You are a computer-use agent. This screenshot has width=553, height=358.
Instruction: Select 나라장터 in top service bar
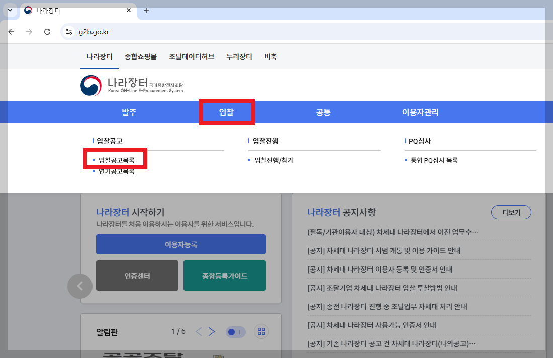[x=100, y=56]
